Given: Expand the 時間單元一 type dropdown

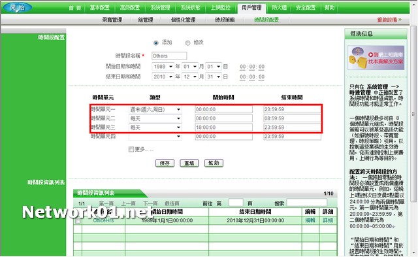Looking at the screenshot, I should click(x=155, y=109).
